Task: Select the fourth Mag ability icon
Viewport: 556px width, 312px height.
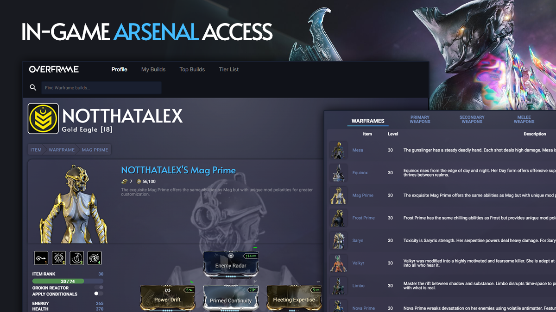Action: click(94, 258)
